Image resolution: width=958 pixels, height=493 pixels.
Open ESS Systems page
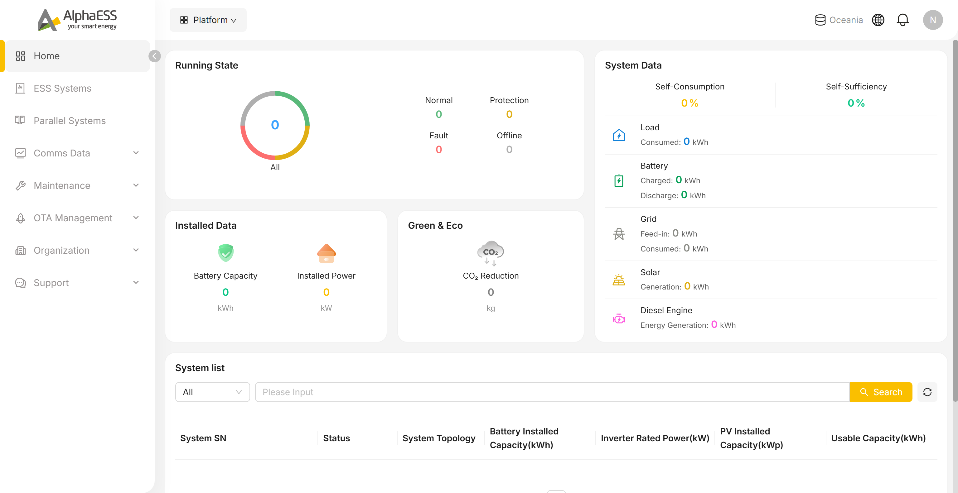click(x=77, y=89)
